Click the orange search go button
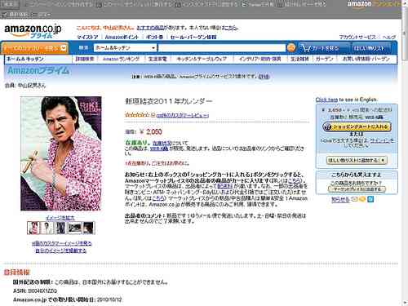The image size is (408, 306). tap(291, 48)
